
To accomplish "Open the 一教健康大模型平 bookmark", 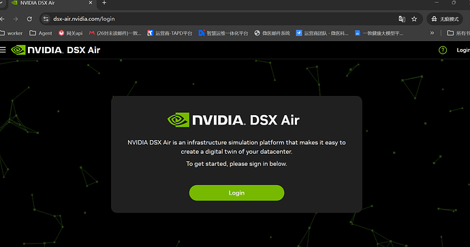I will point(379,33).
